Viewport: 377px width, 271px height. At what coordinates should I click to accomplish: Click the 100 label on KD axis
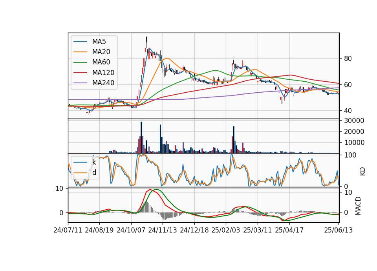[350, 155]
